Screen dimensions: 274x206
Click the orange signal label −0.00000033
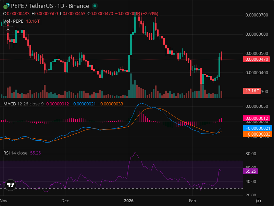click(258, 134)
